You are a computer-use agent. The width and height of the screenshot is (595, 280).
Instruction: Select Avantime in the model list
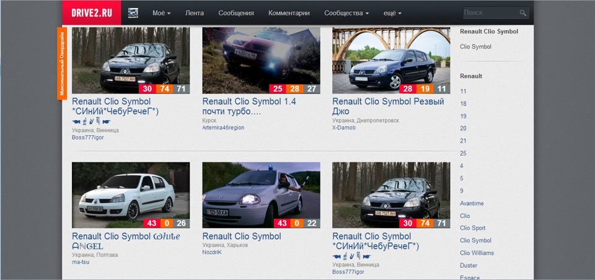472,203
